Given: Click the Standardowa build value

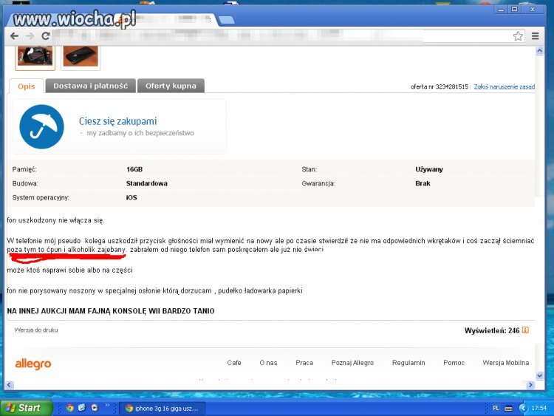Looking at the screenshot, I should (147, 184).
